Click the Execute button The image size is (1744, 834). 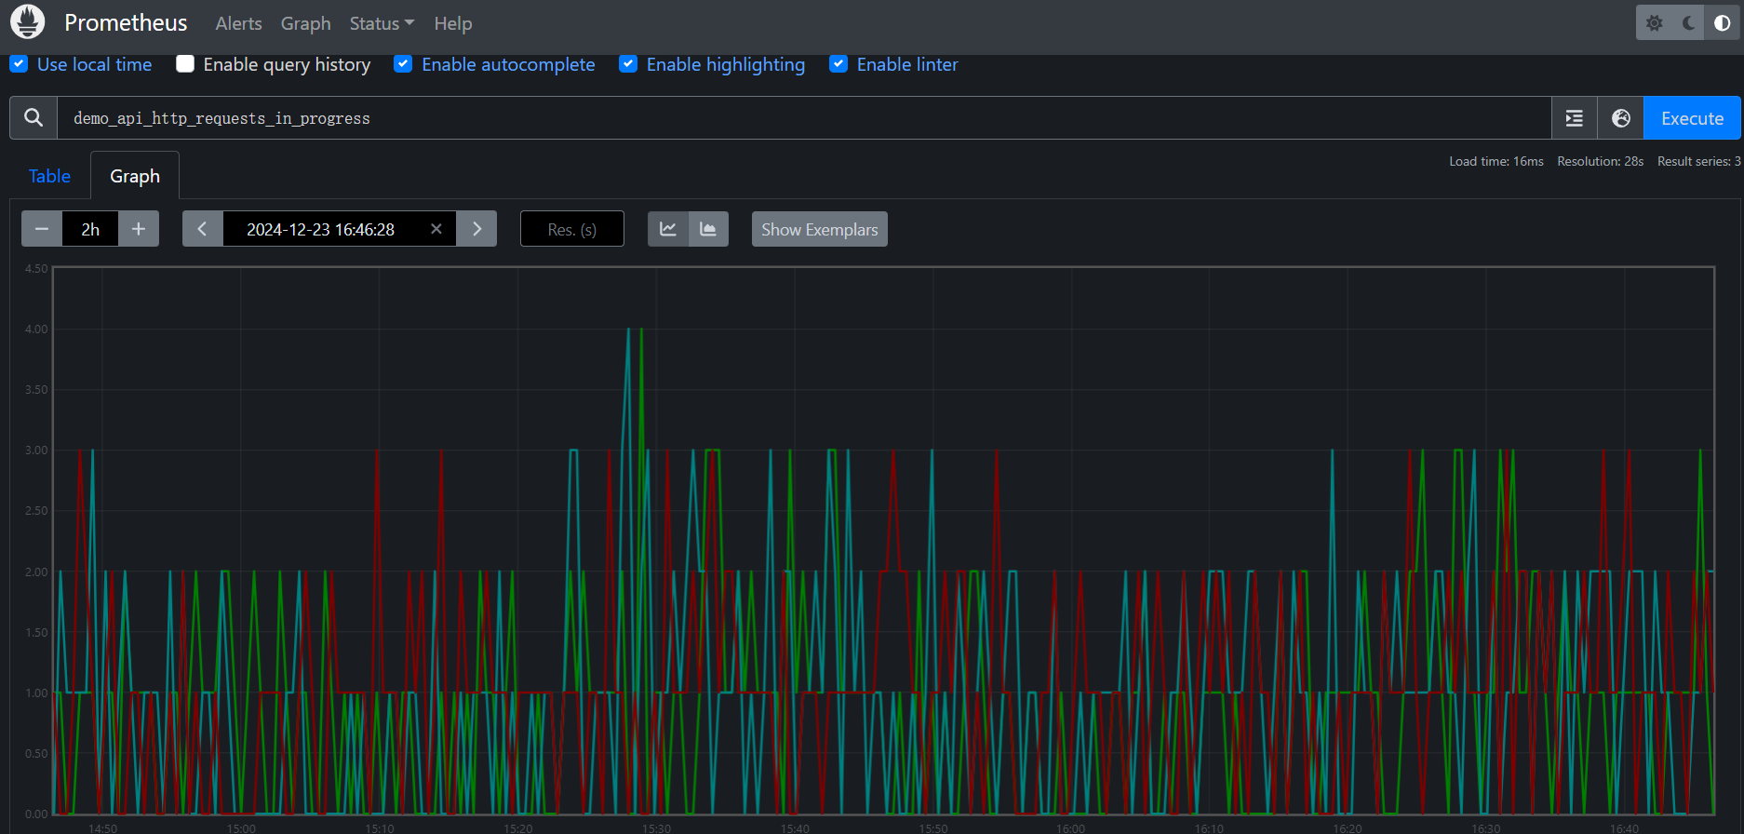(x=1691, y=118)
